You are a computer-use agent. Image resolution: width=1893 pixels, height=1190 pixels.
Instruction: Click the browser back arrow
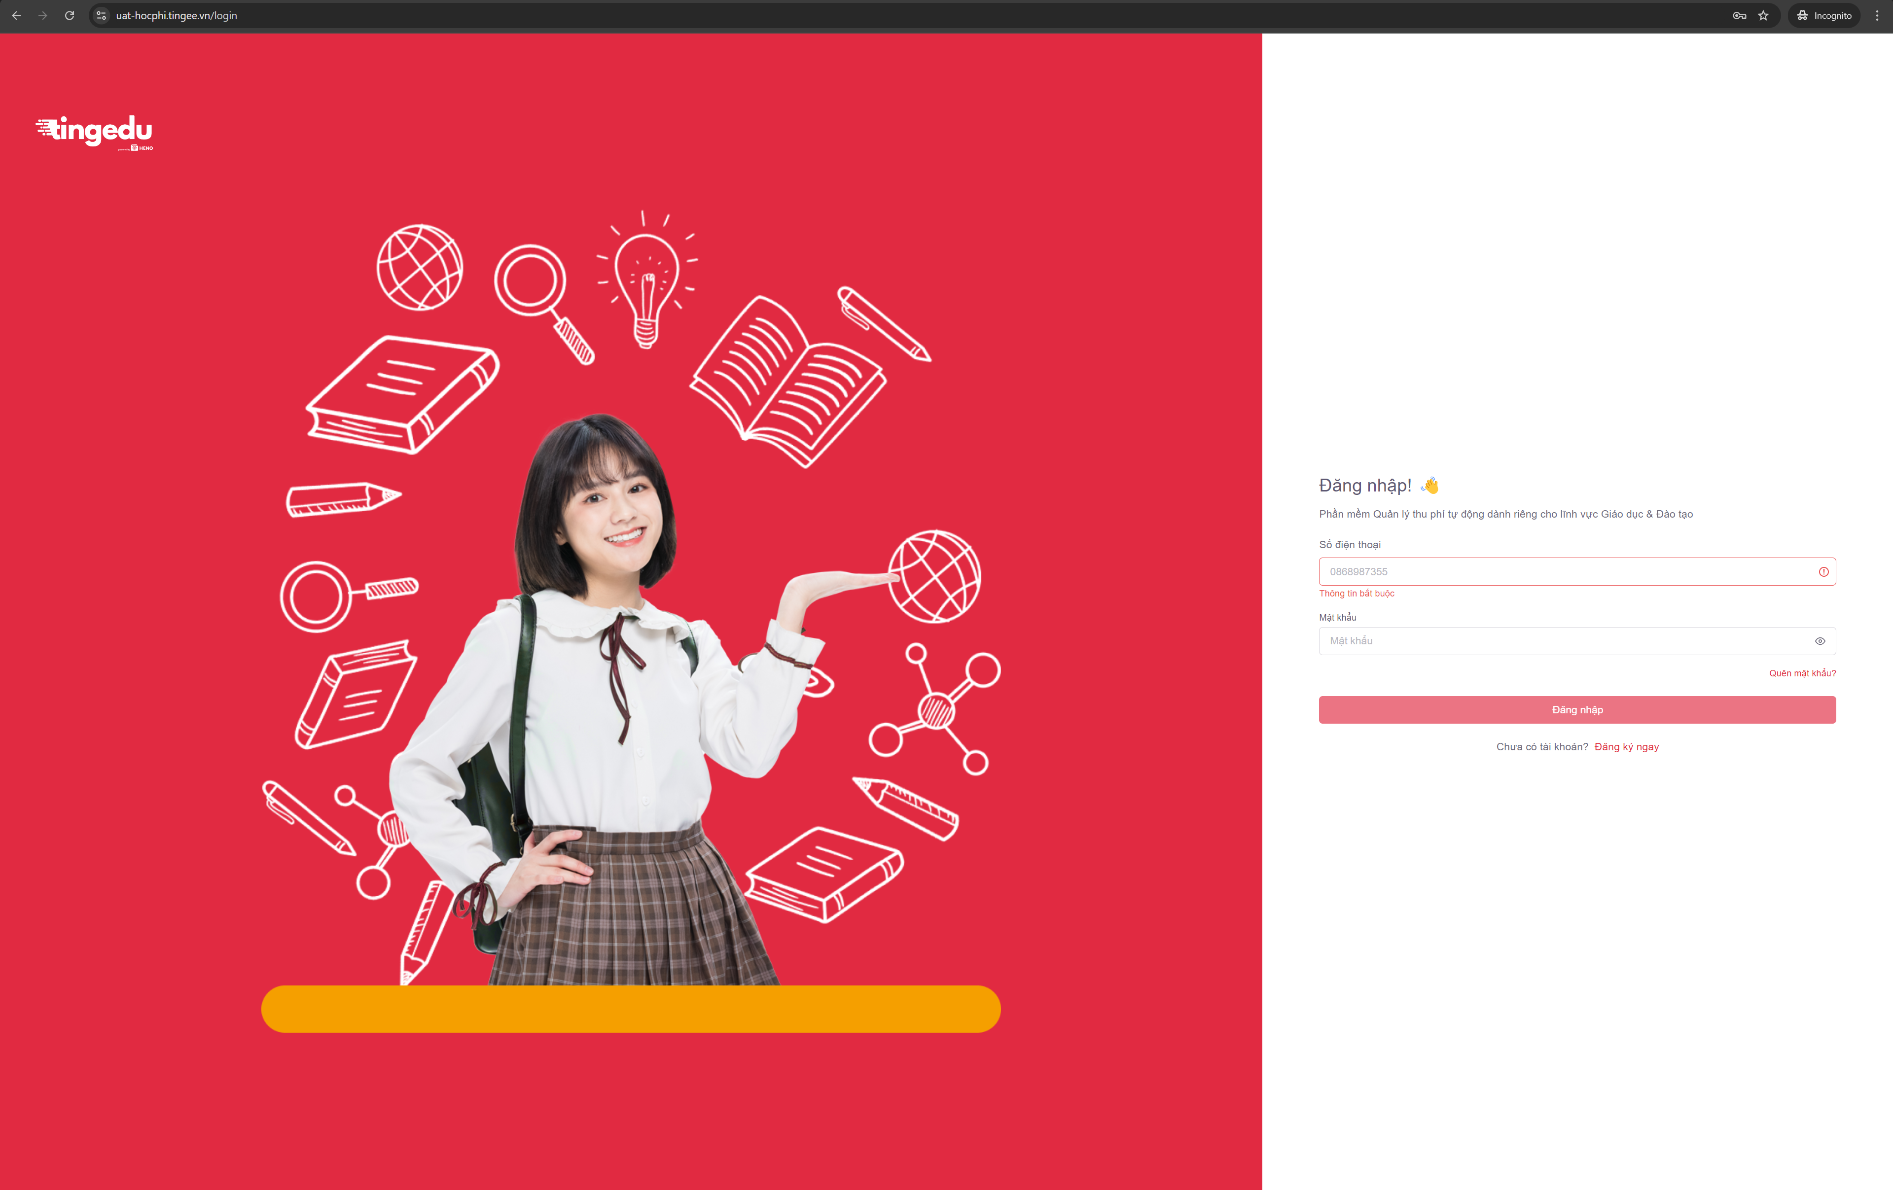(16, 16)
